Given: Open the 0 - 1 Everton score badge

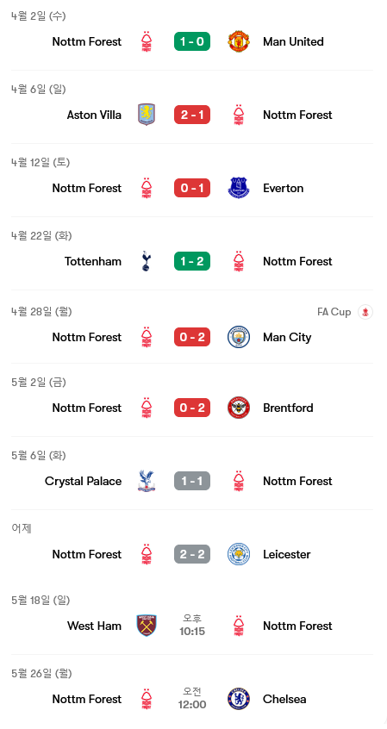Looking at the screenshot, I should click(x=192, y=188).
